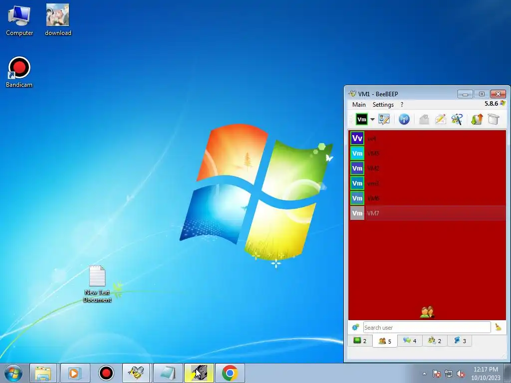511x383 pixels.
Task: Switch to the users tab labeled 5
Action: click(x=385, y=341)
